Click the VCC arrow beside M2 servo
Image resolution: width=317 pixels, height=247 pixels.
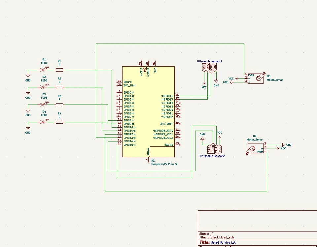pos(277,148)
